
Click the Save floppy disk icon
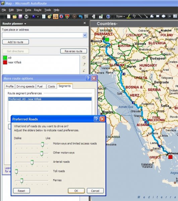click(x=20, y=16)
